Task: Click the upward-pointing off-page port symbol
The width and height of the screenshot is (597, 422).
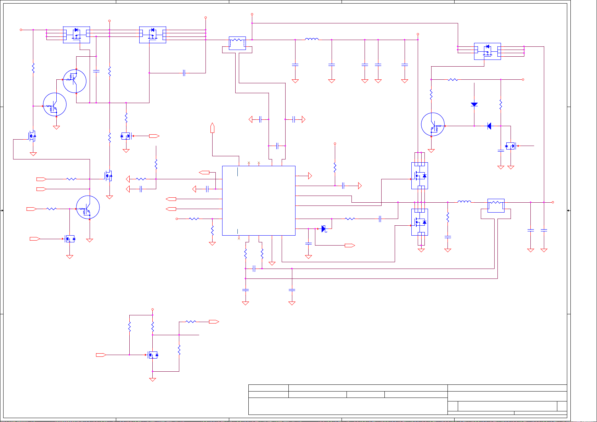Action: coord(212,128)
